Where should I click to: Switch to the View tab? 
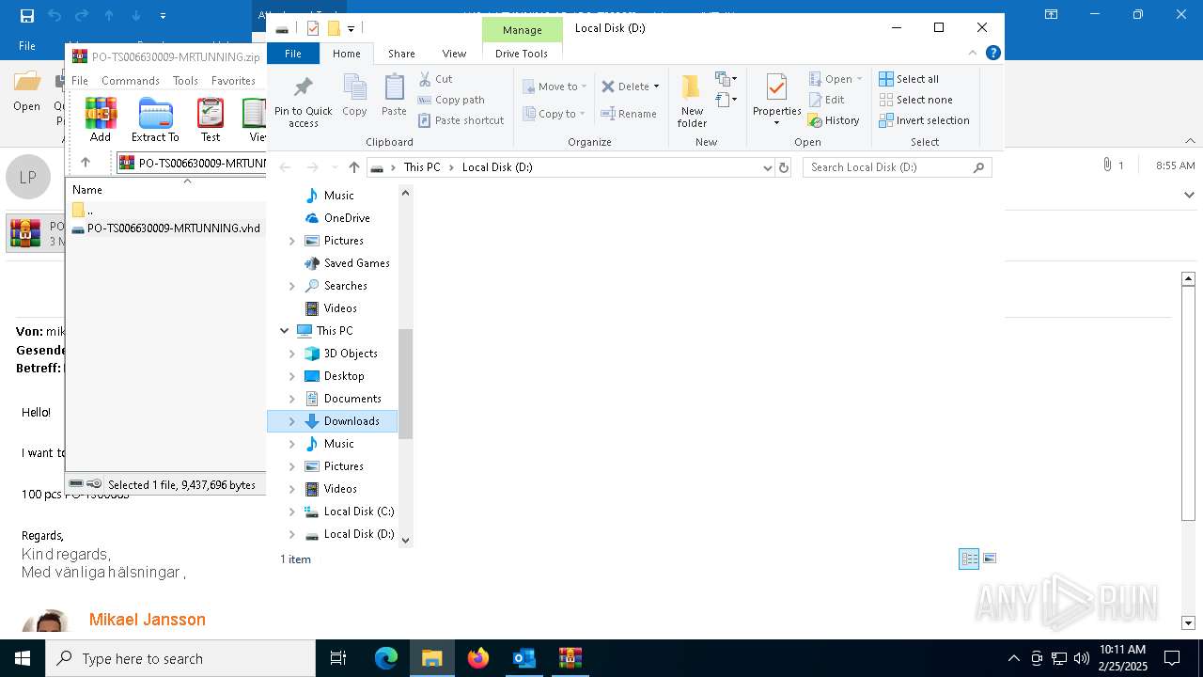[454, 54]
